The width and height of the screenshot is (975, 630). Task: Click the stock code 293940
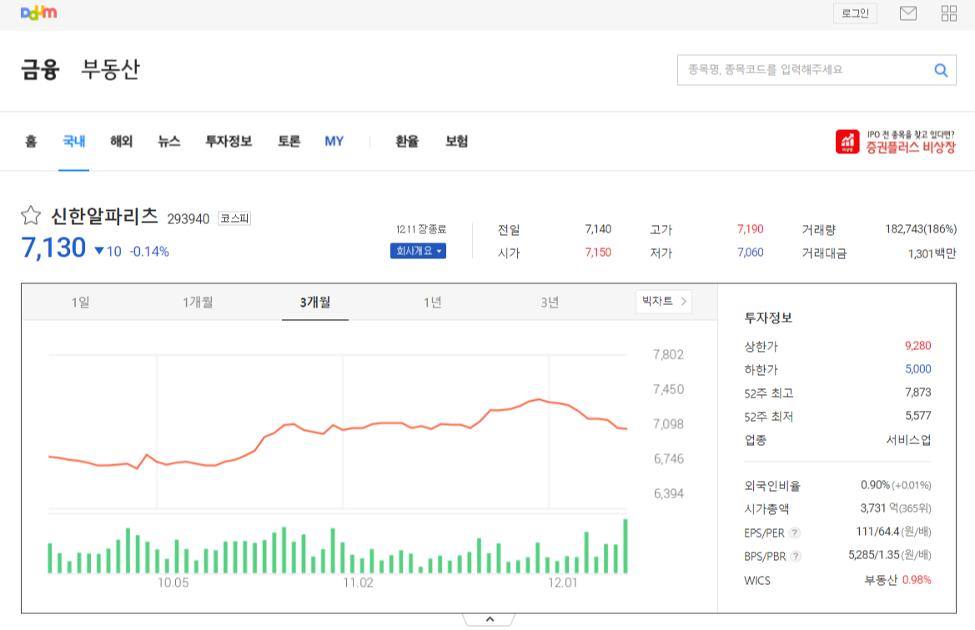188,219
